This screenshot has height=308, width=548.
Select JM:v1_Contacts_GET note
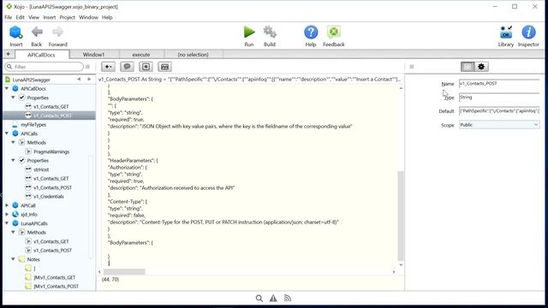pyautogui.click(x=54, y=277)
